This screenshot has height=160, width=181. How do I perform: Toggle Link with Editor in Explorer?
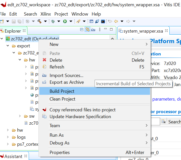pos(87,30)
